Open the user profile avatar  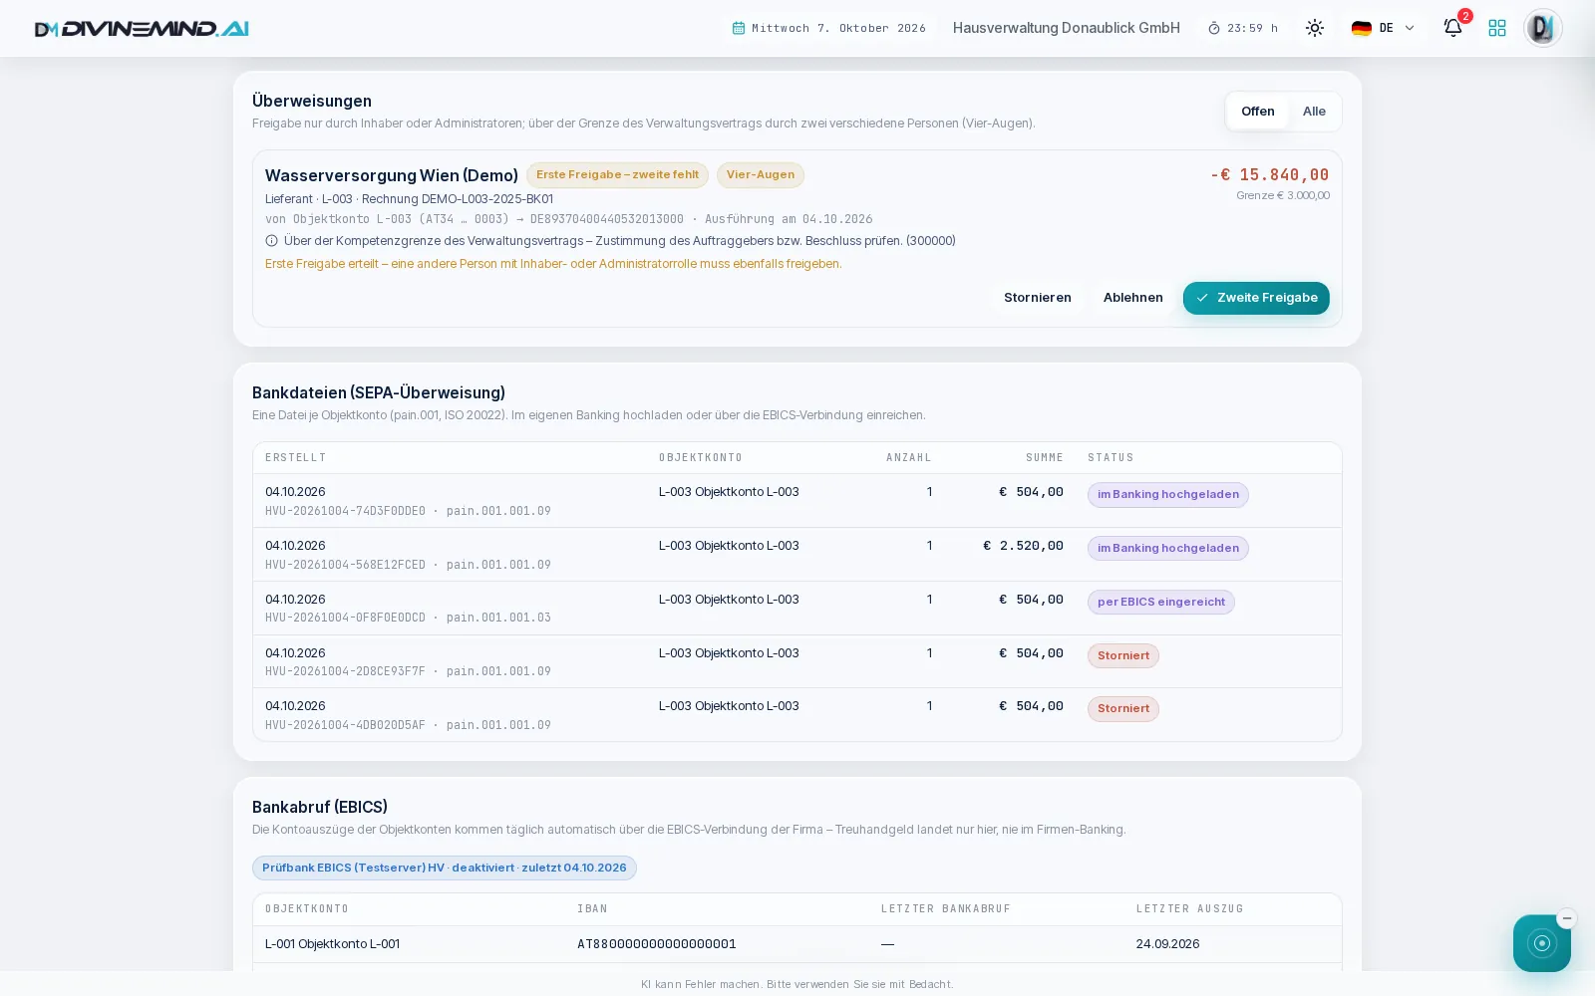1542,28
